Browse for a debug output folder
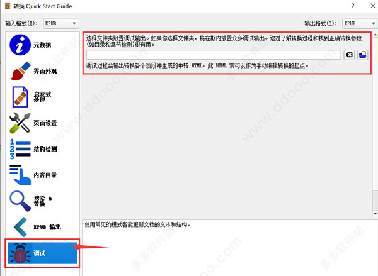378x276 pixels. pyautogui.click(x=363, y=55)
